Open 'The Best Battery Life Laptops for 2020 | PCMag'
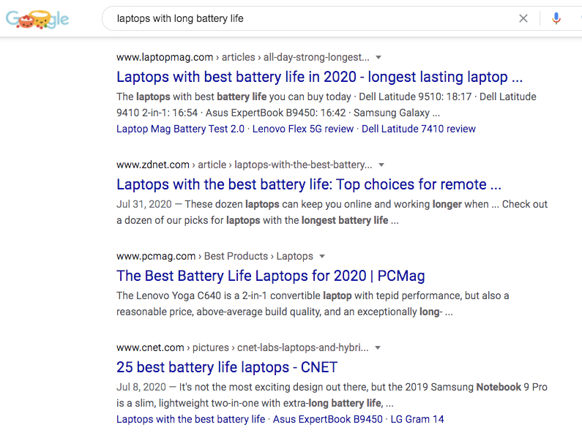The width and height of the screenshot is (582, 433). [271, 276]
